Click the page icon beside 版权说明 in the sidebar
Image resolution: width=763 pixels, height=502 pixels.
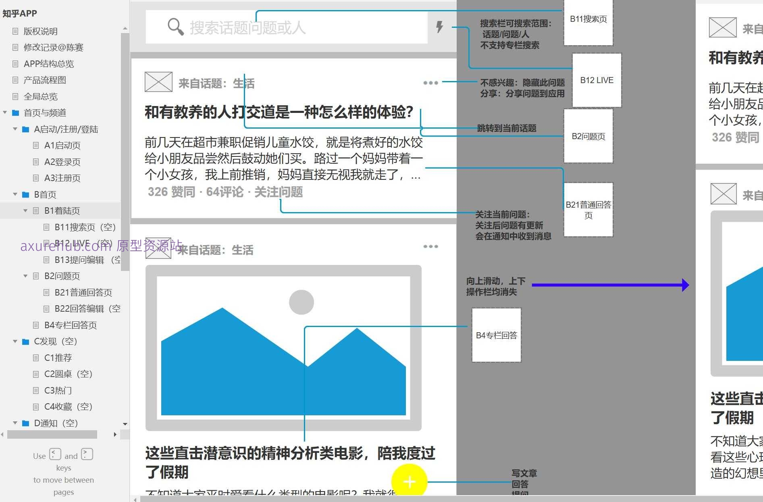tap(15, 31)
